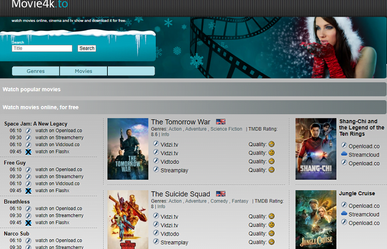Select Comedy genre under The Suicide Squad
This screenshot has width=387, height=249.
coord(219,201)
